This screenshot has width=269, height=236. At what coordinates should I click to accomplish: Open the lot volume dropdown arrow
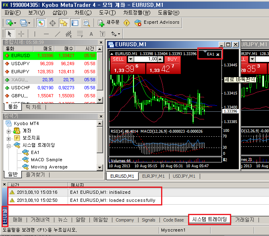pyautogui.click(x=131, y=59)
